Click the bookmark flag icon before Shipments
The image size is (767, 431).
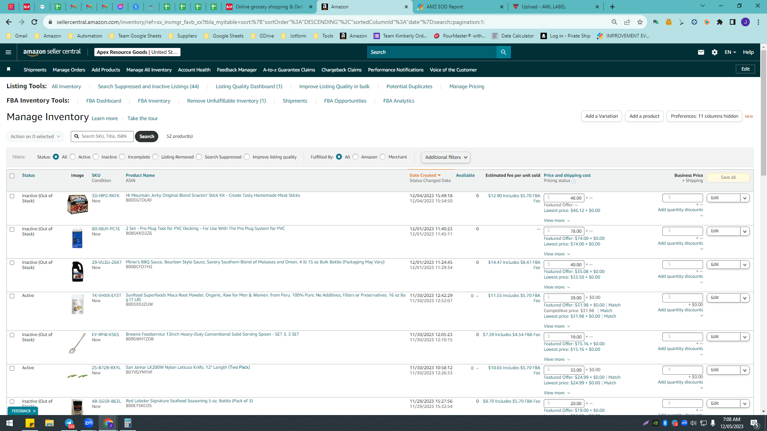pyautogui.click(x=9, y=69)
